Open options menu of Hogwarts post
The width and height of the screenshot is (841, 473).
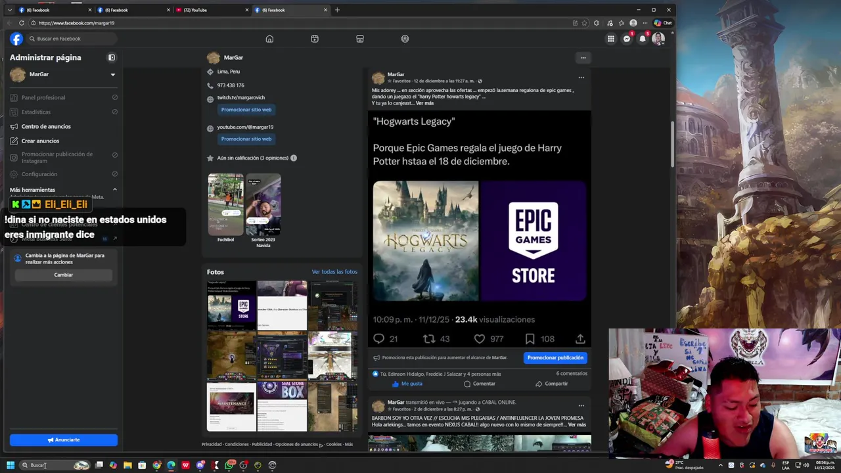click(581, 78)
